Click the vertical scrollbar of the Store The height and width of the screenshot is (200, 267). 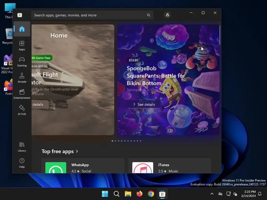coord(220,35)
